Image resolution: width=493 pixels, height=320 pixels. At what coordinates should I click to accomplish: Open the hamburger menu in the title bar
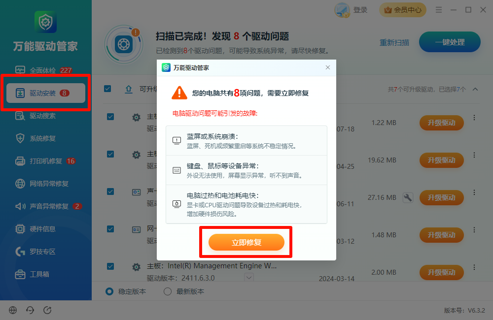[x=439, y=10]
